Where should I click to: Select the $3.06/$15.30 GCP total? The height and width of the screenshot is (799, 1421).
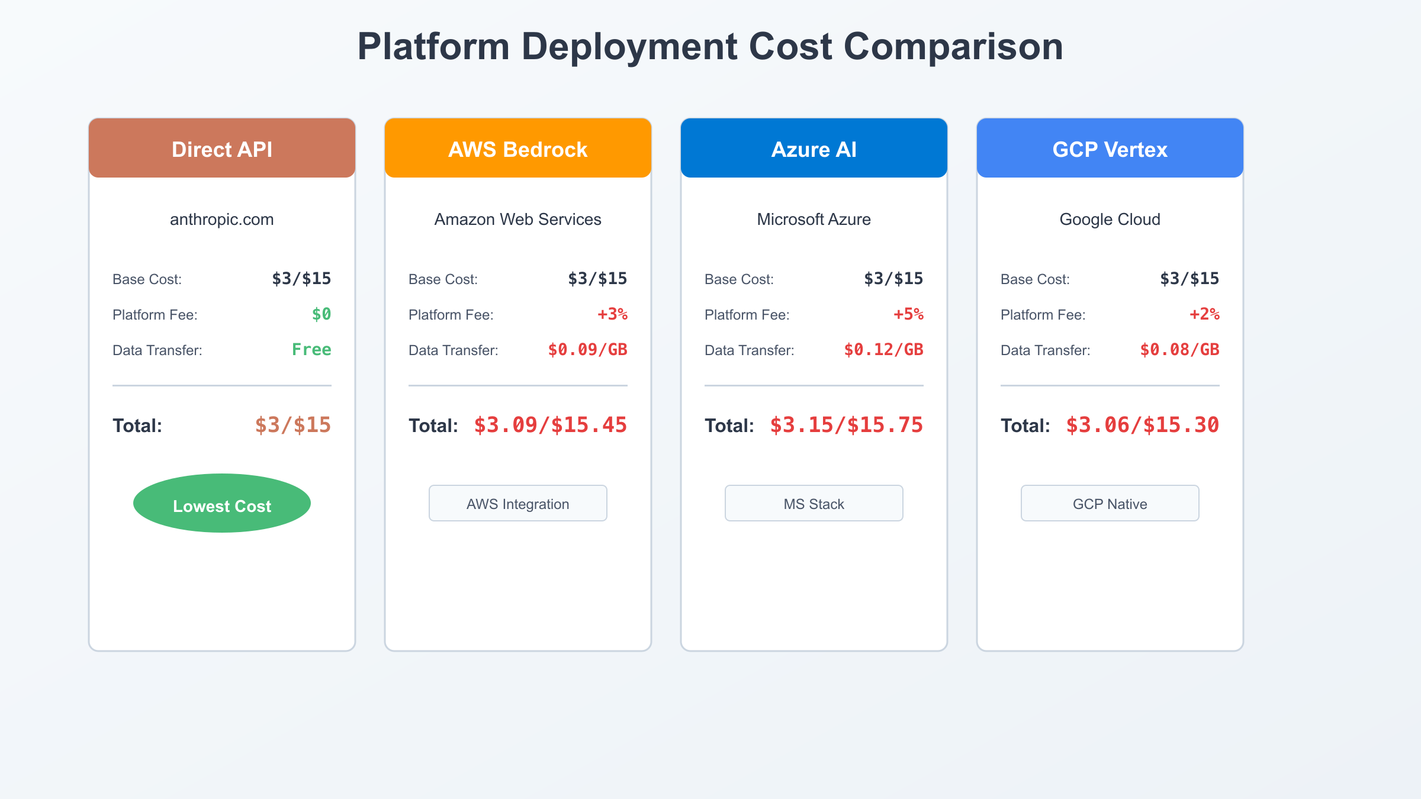point(1142,425)
